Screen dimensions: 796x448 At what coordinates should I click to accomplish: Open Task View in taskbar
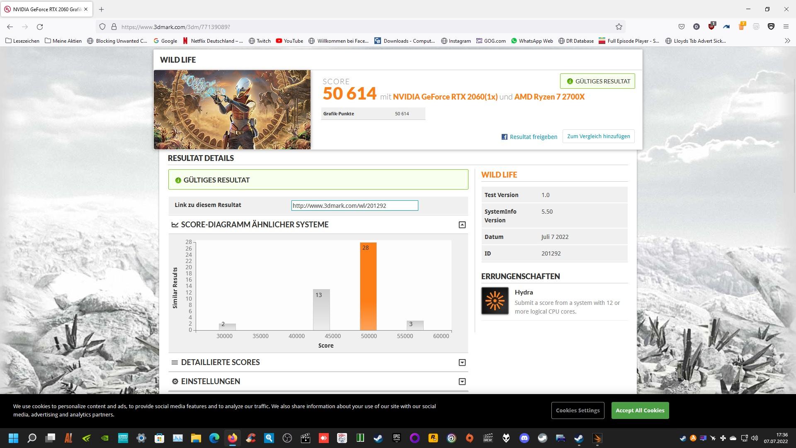(x=51, y=438)
